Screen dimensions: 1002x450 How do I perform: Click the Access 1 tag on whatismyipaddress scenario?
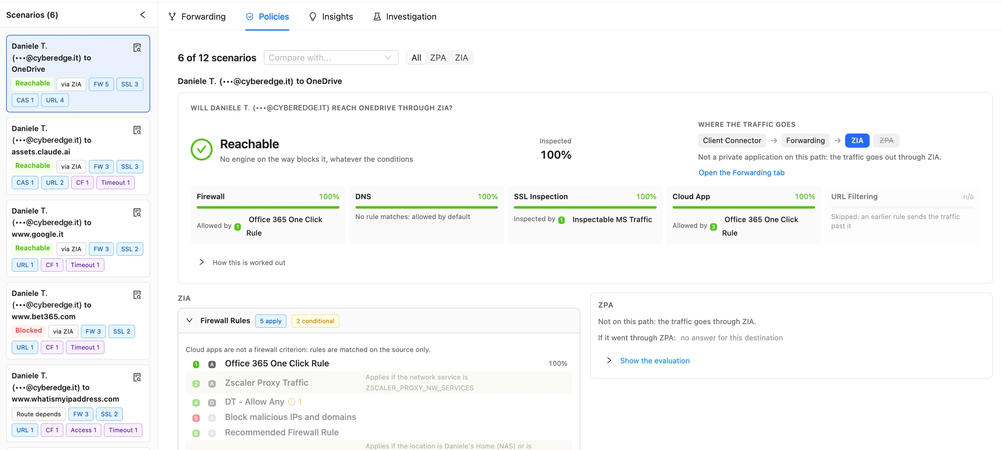tap(83, 430)
